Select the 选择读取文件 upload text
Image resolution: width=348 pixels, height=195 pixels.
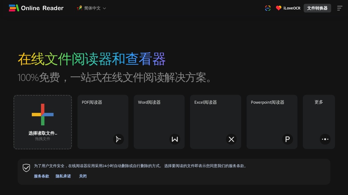(x=43, y=133)
